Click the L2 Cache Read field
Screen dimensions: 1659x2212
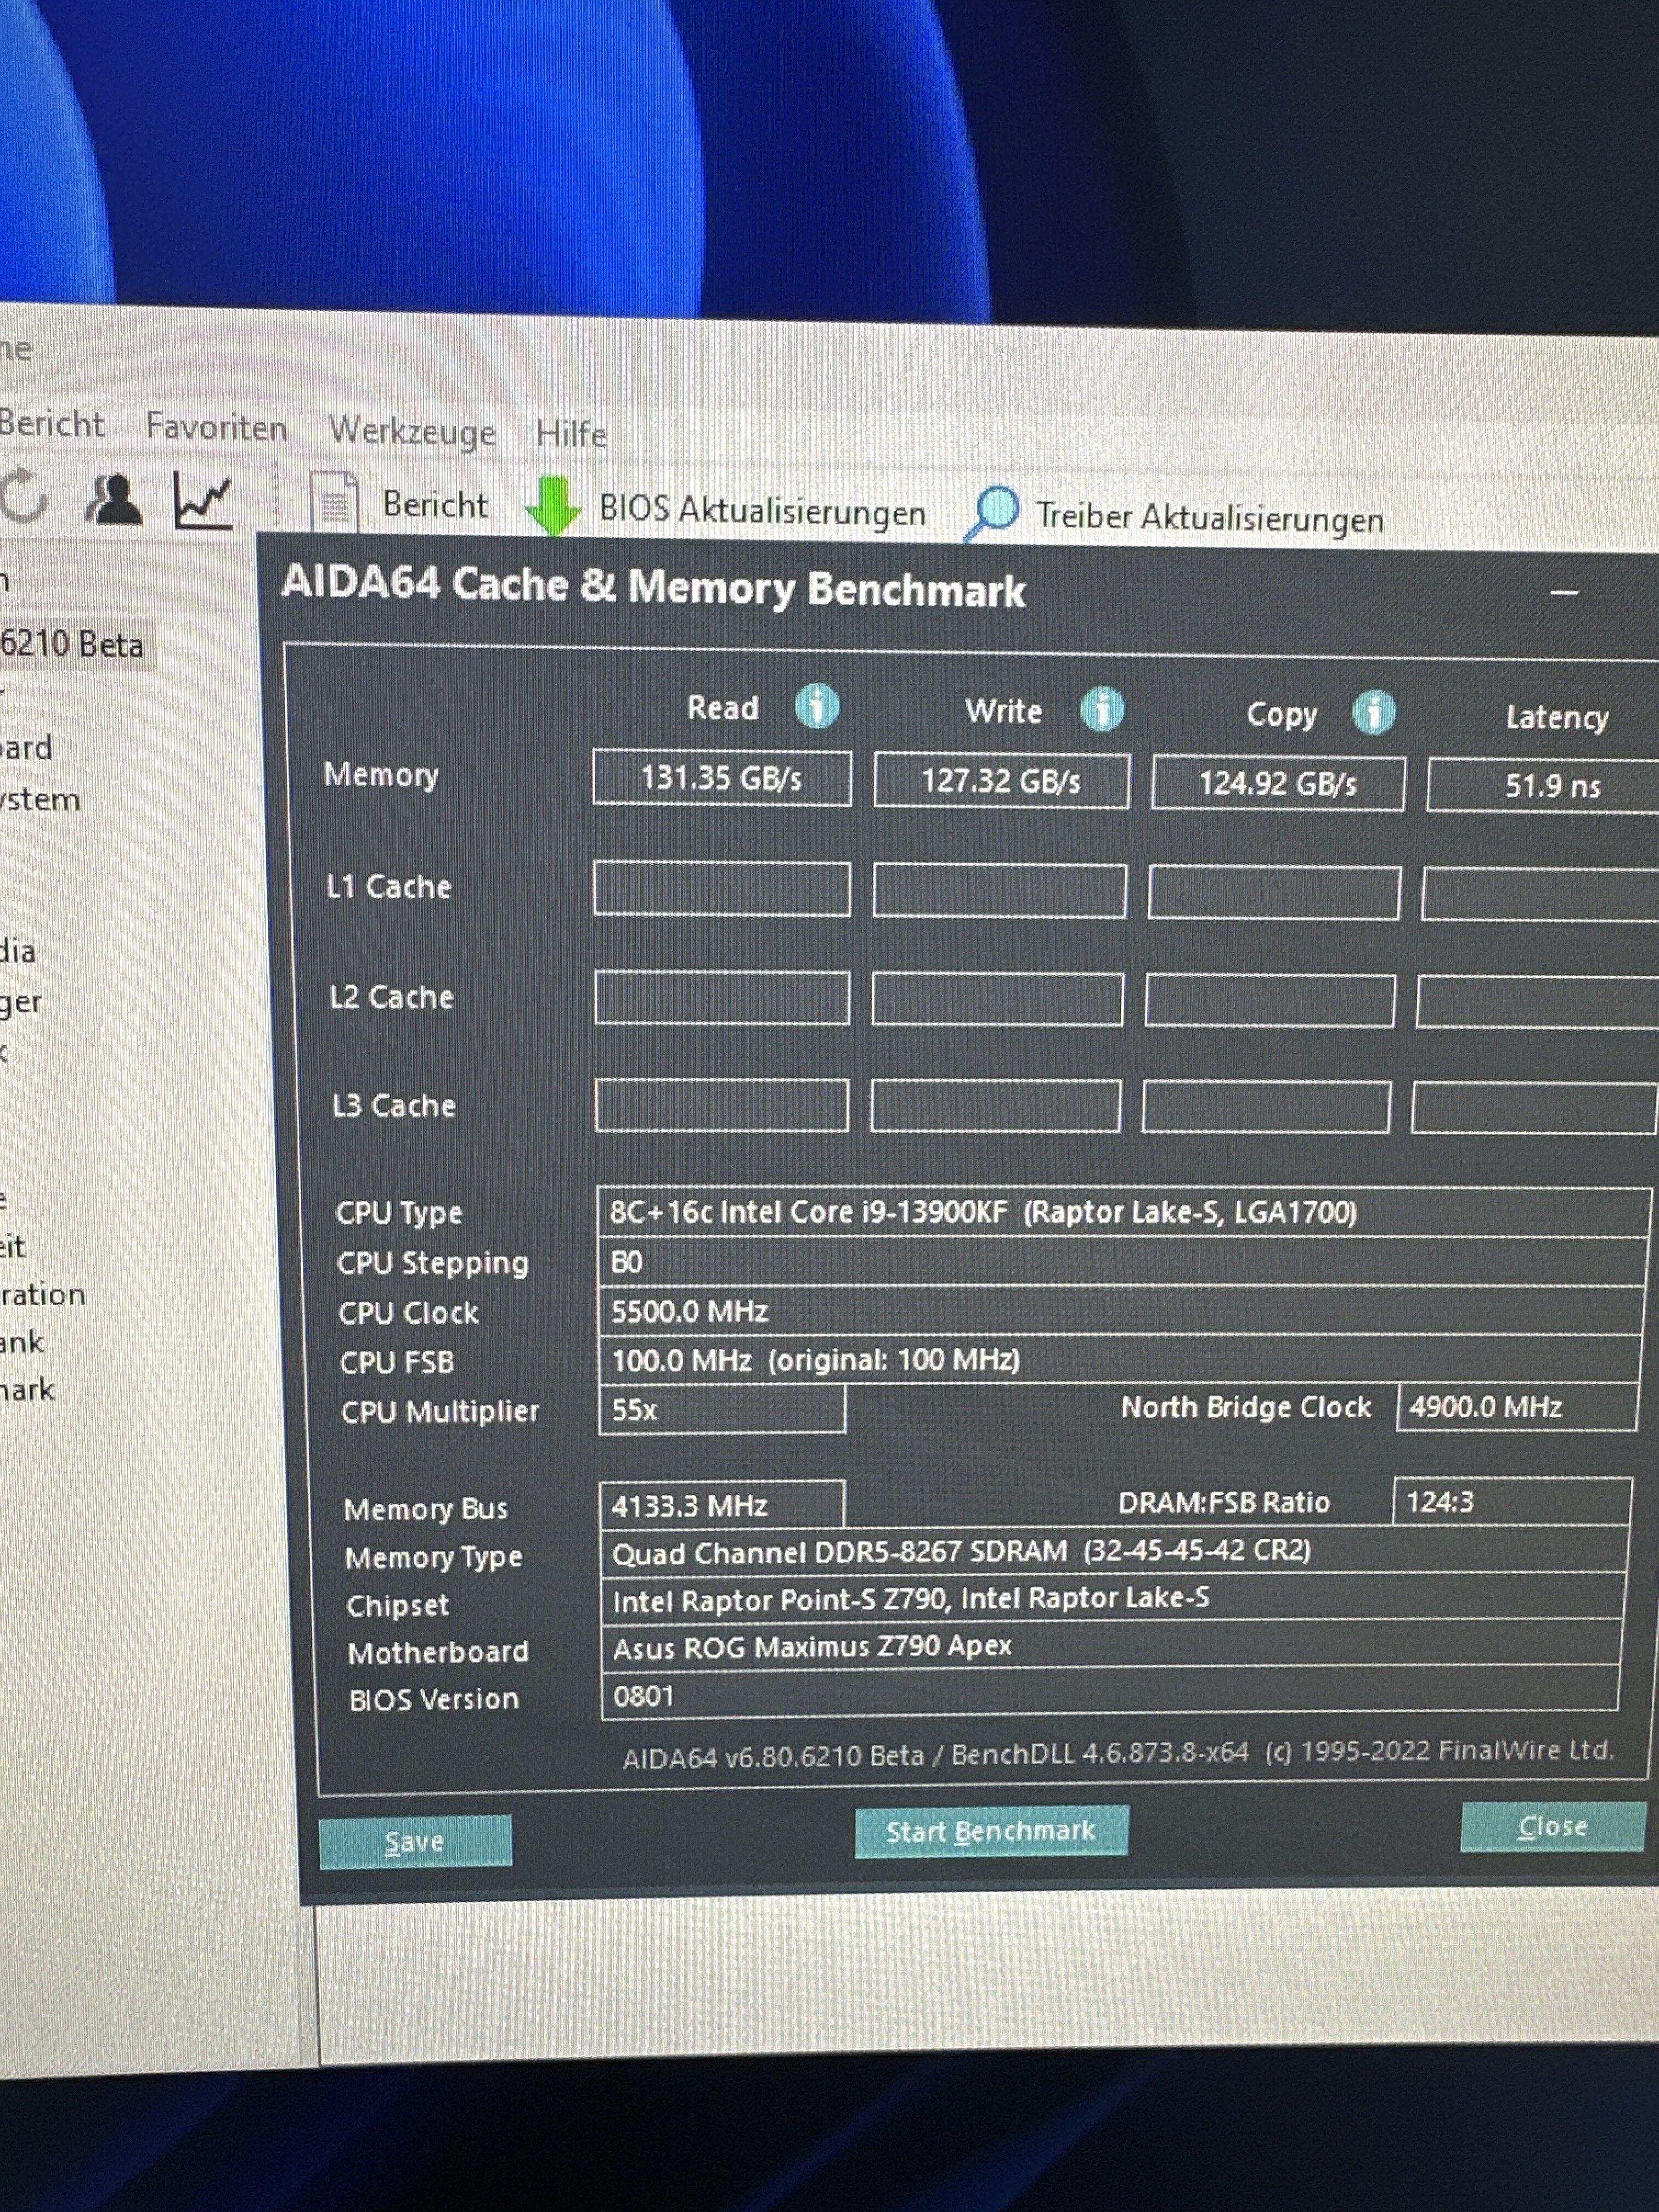click(722, 998)
